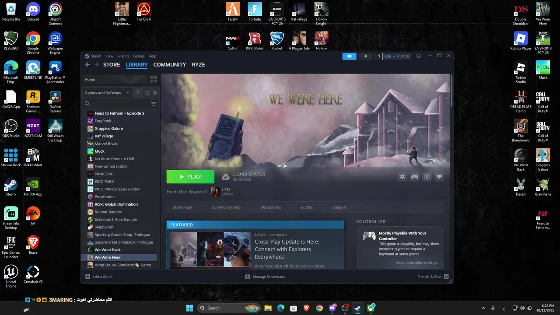Open the Discord desktop shortcut

click(33, 12)
